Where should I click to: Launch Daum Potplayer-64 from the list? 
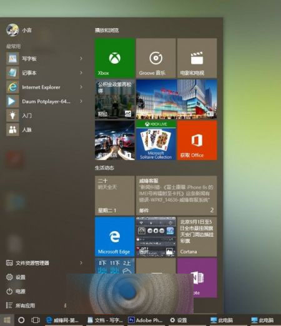[45, 101]
